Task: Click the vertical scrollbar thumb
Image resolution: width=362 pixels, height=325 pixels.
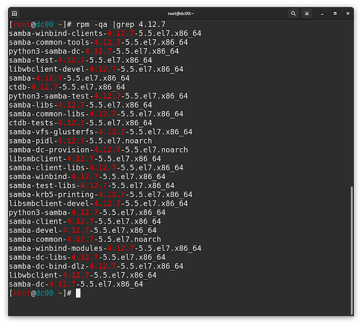Action: coord(351,250)
